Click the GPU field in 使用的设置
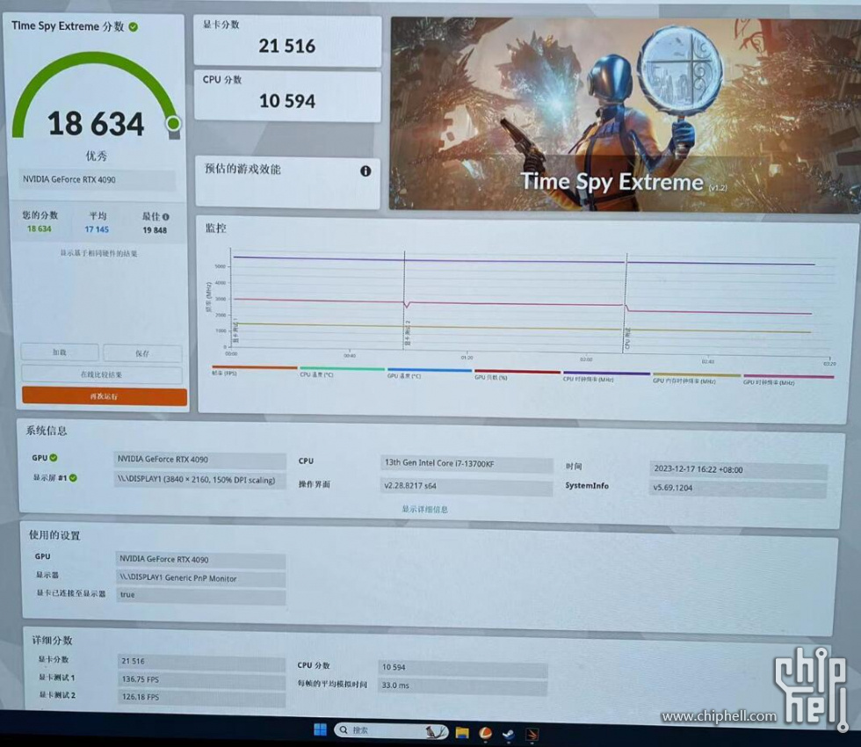Screen dimensions: 861x747 point(200,559)
